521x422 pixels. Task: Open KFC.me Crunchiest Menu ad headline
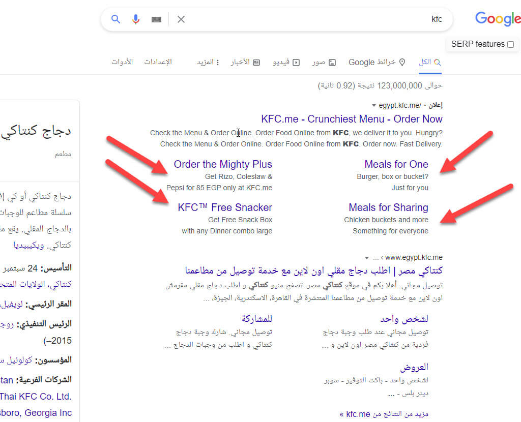[352, 119]
